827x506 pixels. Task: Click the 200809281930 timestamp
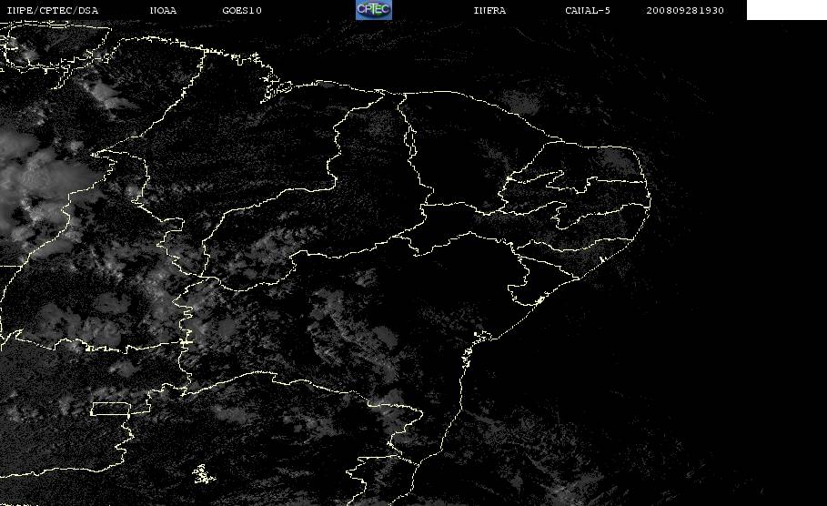[685, 10]
